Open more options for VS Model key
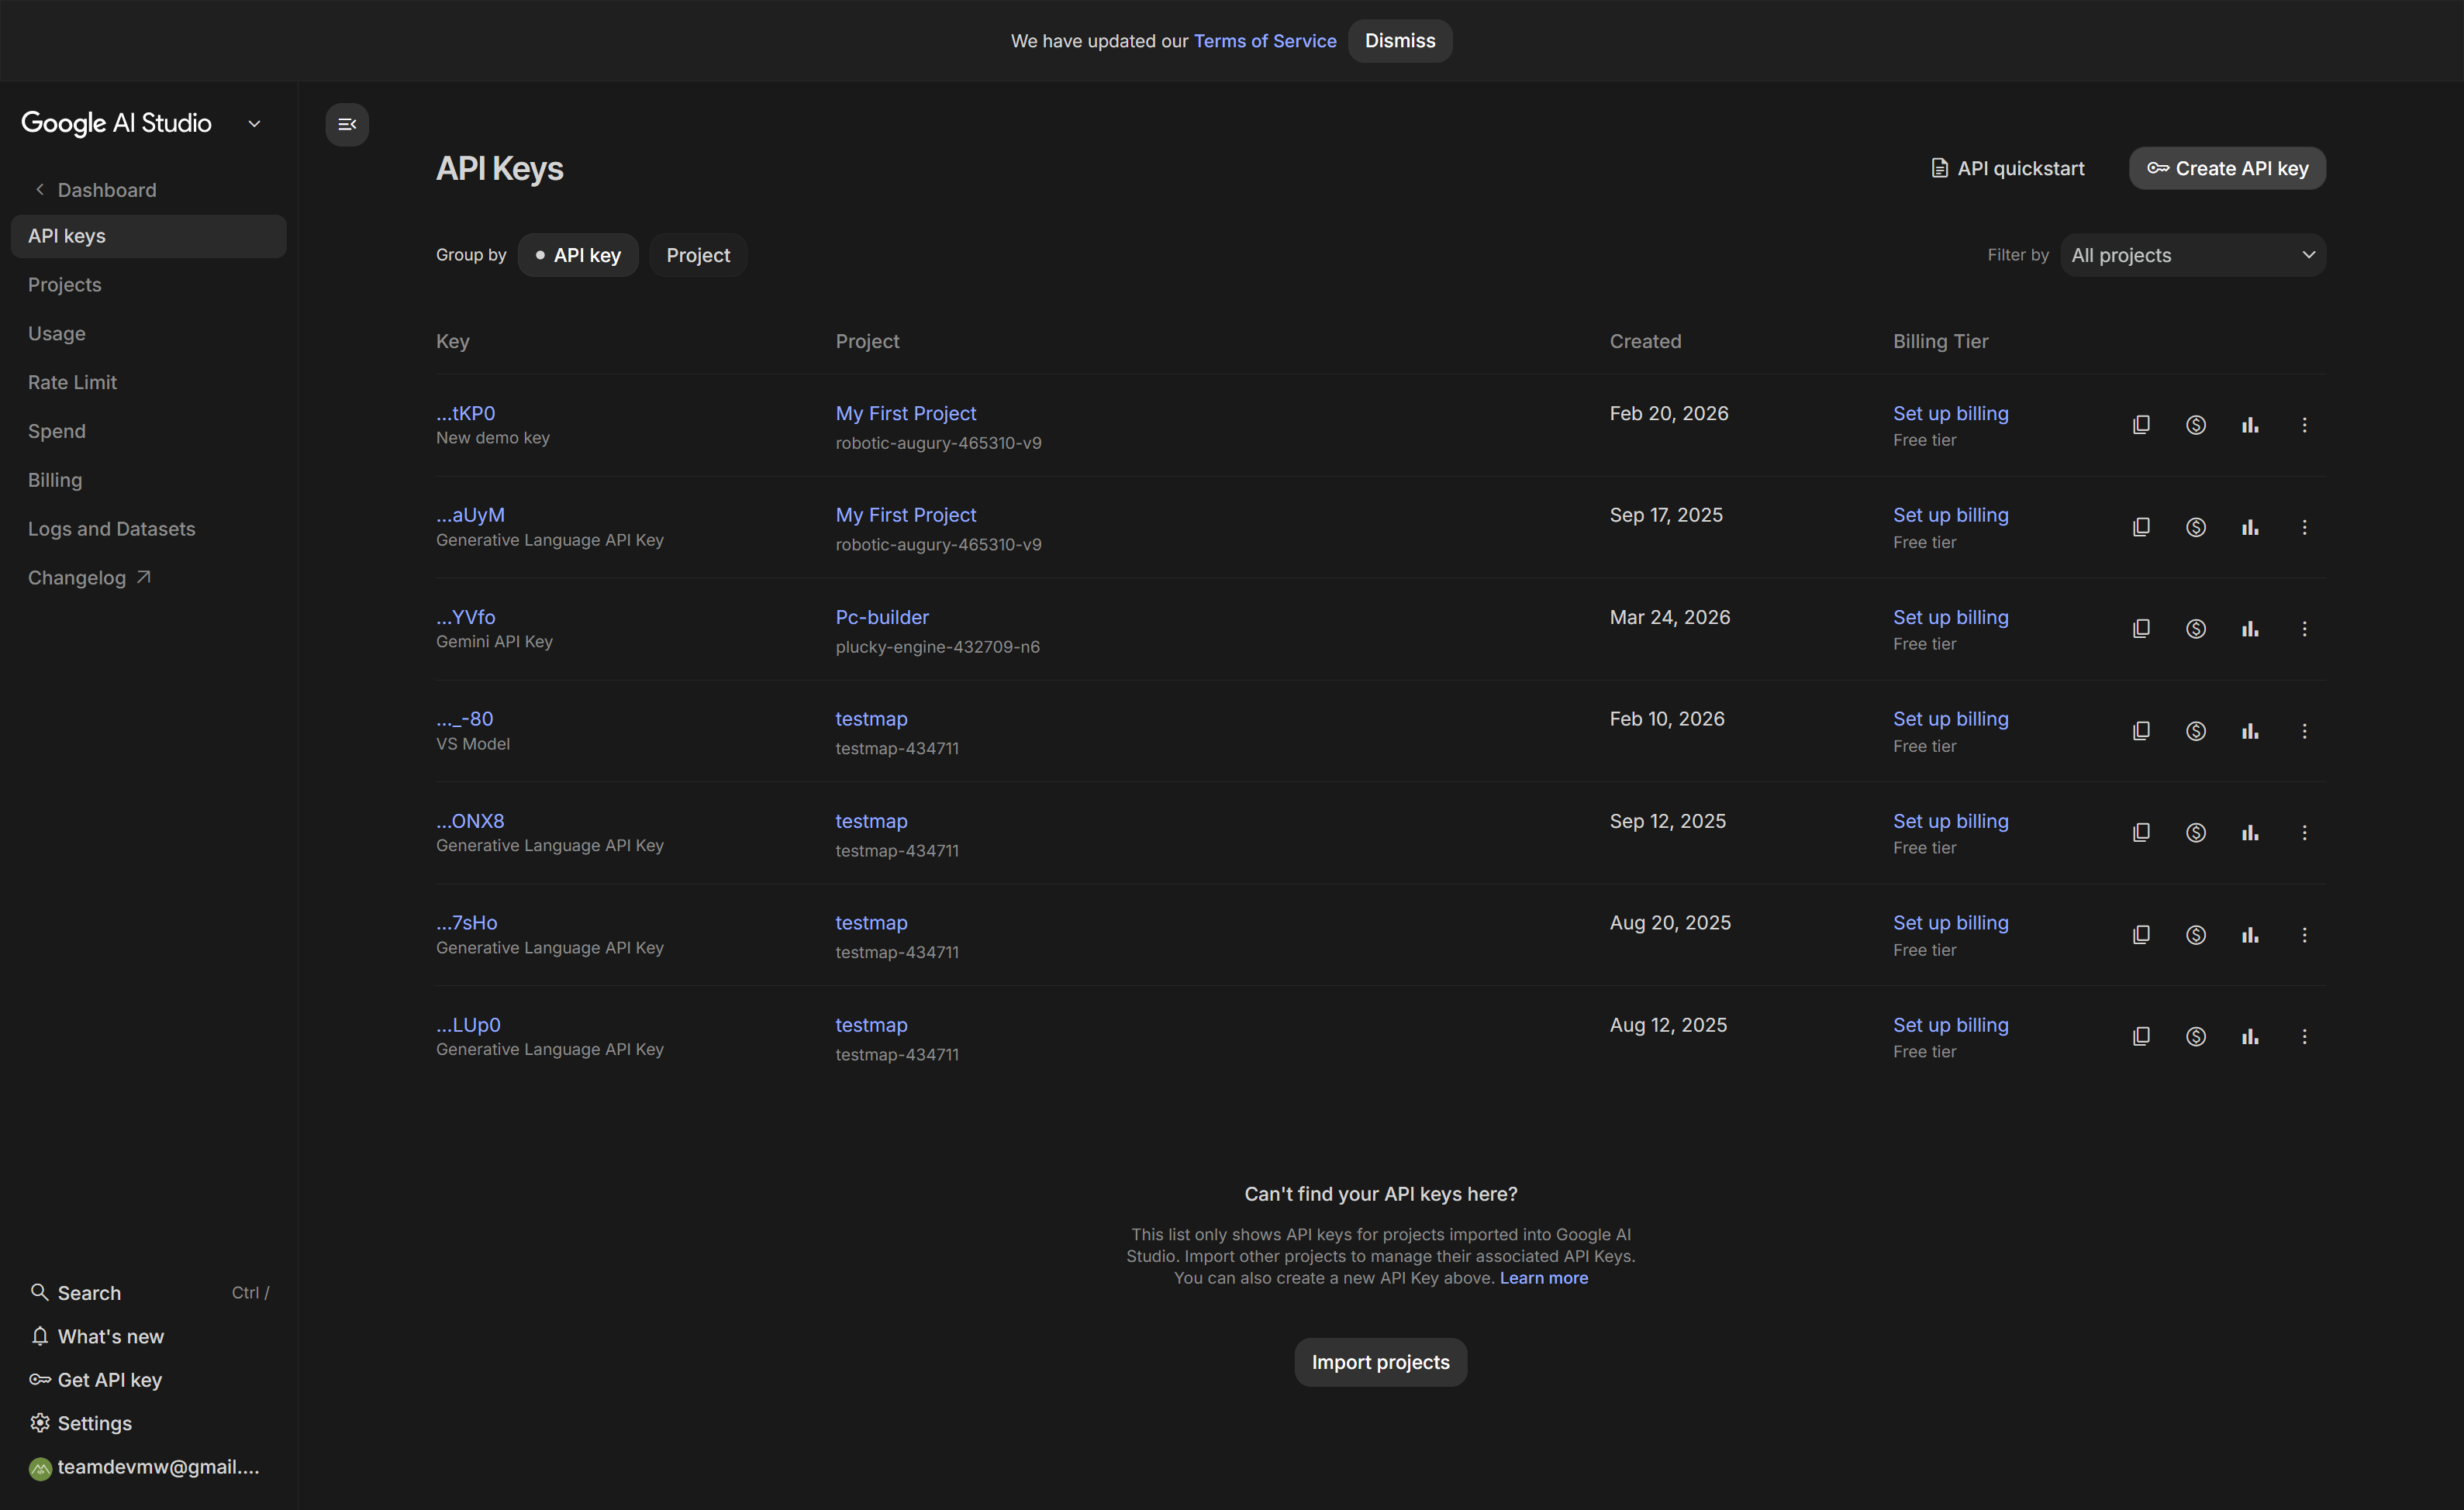The width and height of the screenshot is (2464, 1510). 2304,731
